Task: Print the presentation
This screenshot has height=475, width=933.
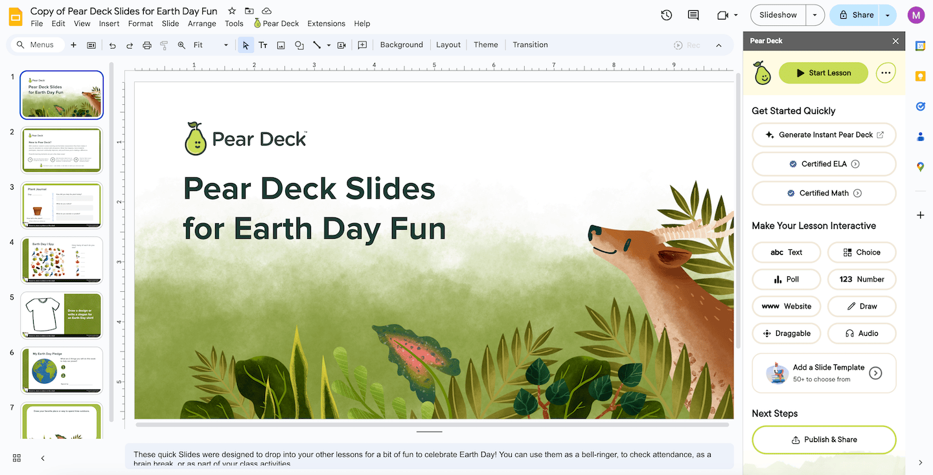Action: (x=147, y=45)
